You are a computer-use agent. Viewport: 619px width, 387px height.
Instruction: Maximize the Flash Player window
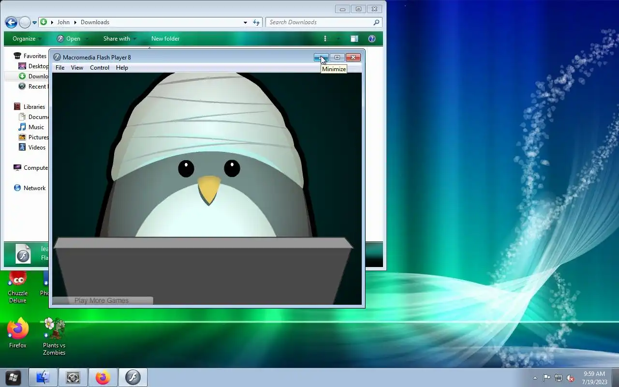(337, 58)
